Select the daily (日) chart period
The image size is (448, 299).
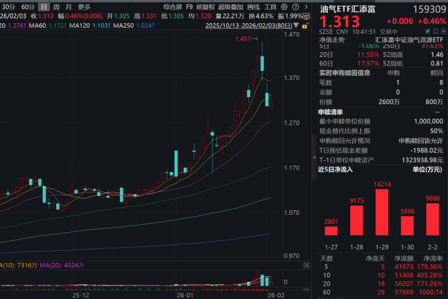(44, 7)
